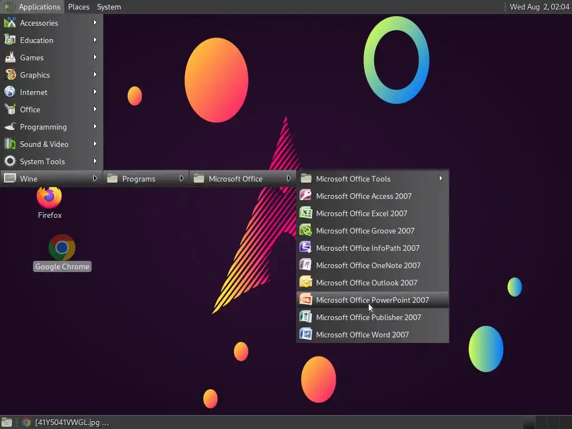This screenshot has height=429, width=572.
Task: Click the Programming category icon
Action: click(x=10, y=127)
